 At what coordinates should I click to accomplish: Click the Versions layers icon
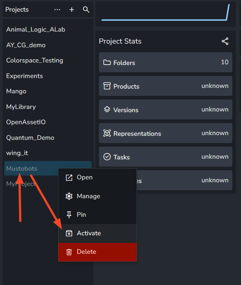(x=107, y=109)
